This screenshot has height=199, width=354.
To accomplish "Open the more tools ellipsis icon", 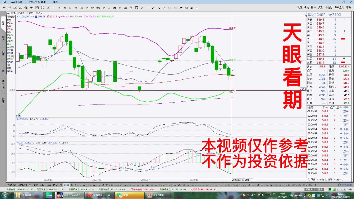I will pyautogui.click(x=197, y=8).
